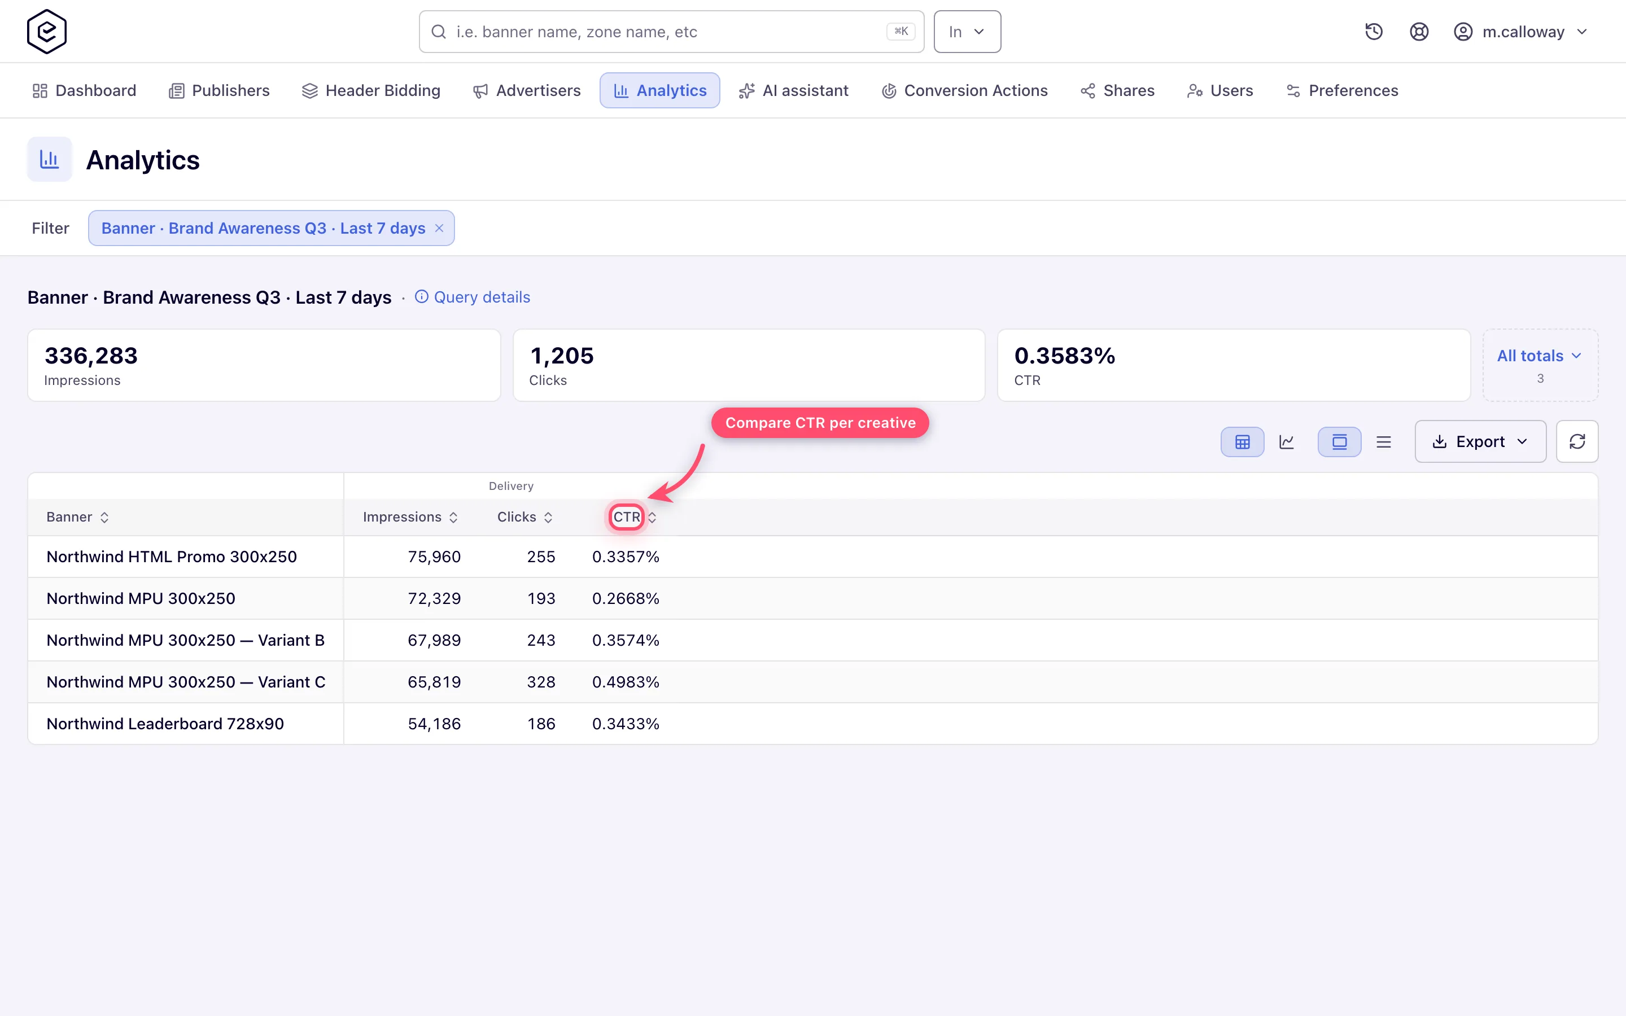The width and height of the screenshot is (1626, 1016).
Task: Click the Query details info icon
Action: [421, 297]
